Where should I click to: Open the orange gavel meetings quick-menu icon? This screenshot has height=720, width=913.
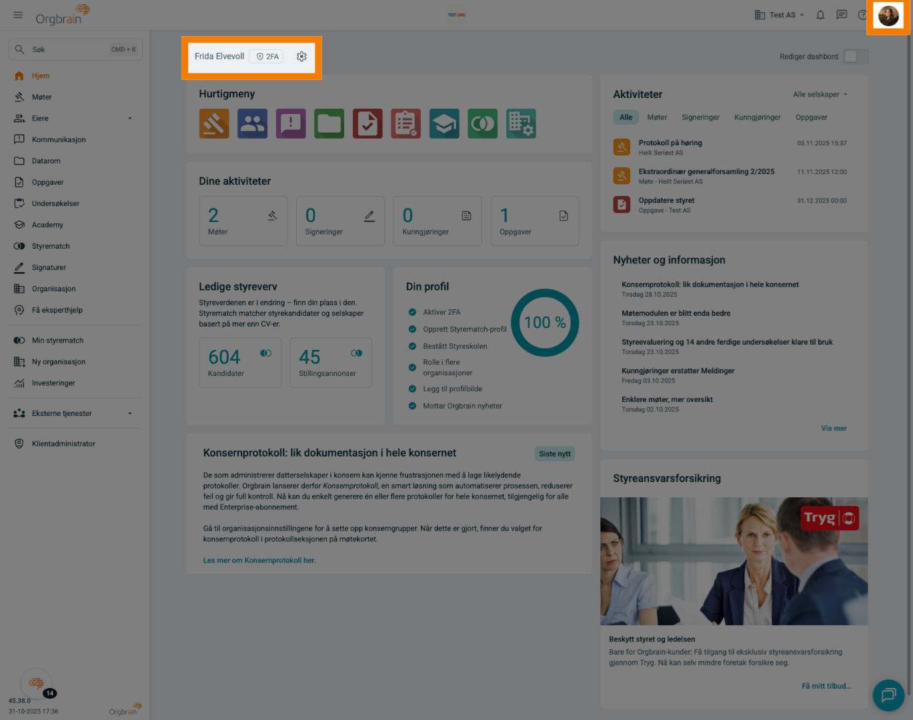(x=214, y=124)
